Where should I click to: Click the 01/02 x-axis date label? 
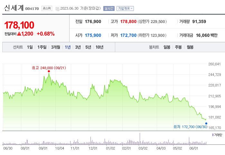pyautogui.click(x=110, y=148)
